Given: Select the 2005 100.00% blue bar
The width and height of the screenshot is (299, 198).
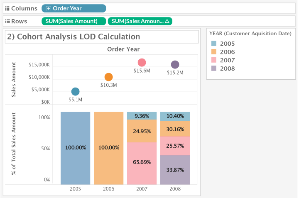Looking at the screenshot, I should 75,148.
